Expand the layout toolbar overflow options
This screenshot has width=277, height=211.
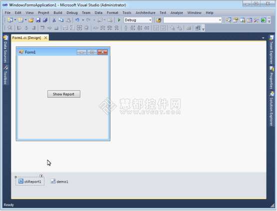(203, 28)
